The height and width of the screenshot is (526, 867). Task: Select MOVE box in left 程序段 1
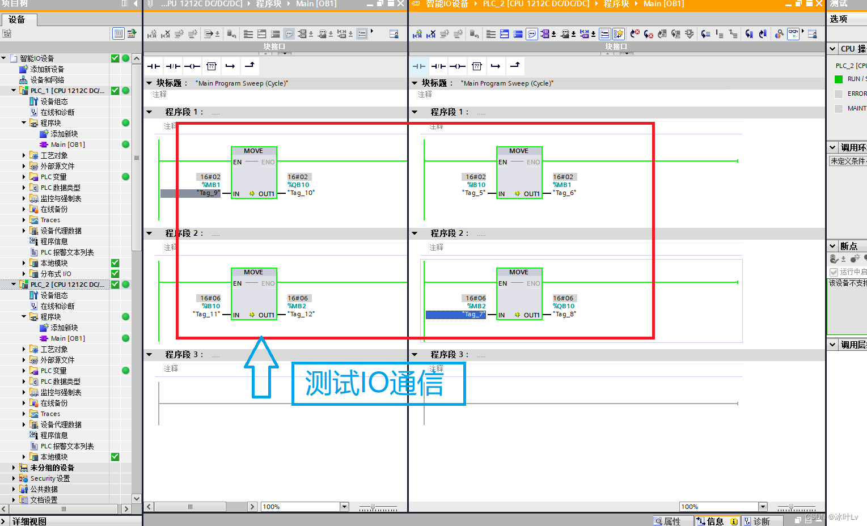click(253, 172)
